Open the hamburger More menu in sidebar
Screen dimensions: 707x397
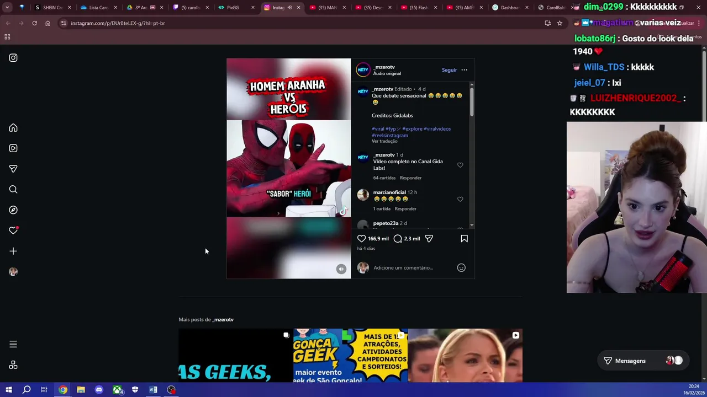13,344
